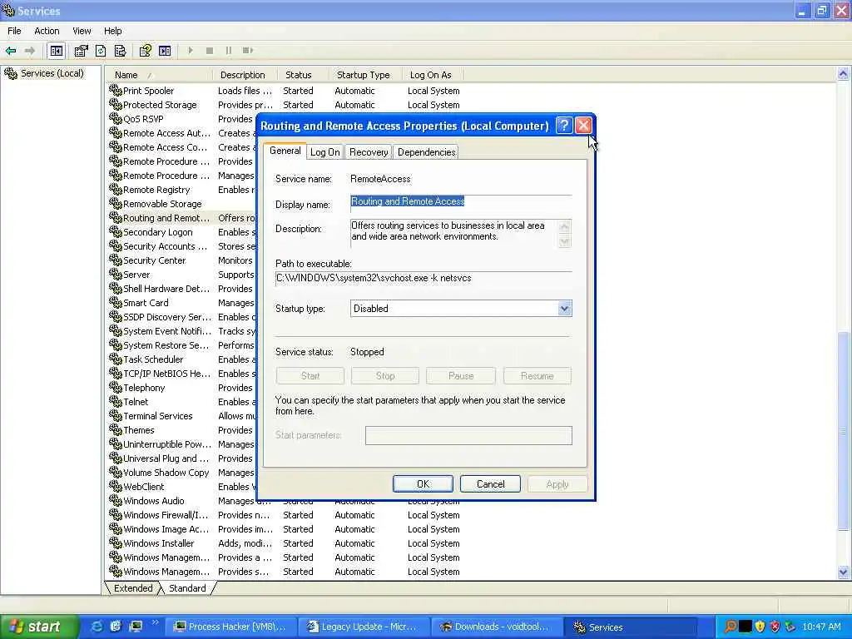Click the help question mark in dialog title bar

[x=564, y=126]
